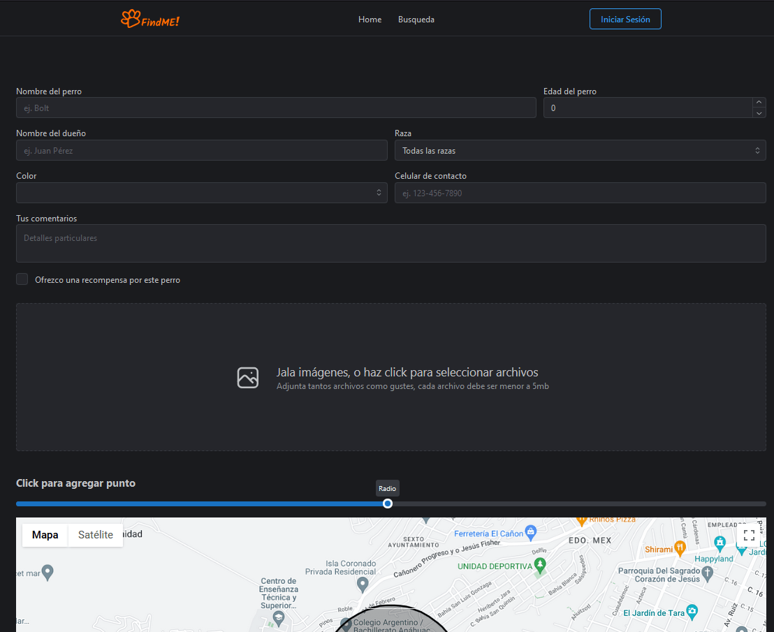Focus the Nombre del perro field
The image size is (774, 632).
coord(276,108)
